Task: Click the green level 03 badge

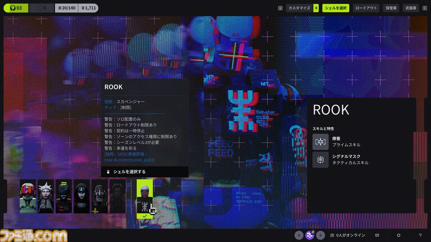Action: 15,8
